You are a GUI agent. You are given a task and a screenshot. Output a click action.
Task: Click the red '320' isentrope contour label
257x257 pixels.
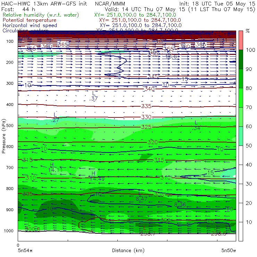(153, 142)
